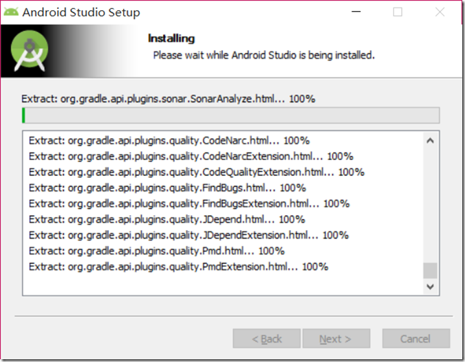Click the green installation progress bar

230,115
